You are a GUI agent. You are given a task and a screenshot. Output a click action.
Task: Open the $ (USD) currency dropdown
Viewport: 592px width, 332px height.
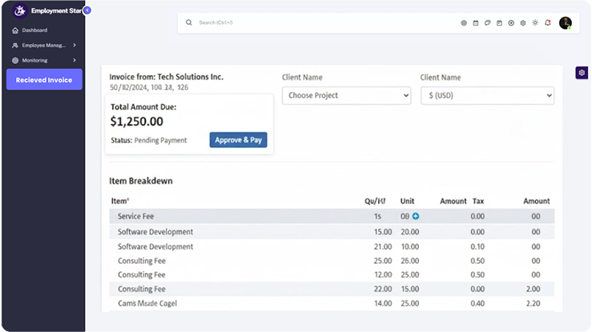pos(487,95)
